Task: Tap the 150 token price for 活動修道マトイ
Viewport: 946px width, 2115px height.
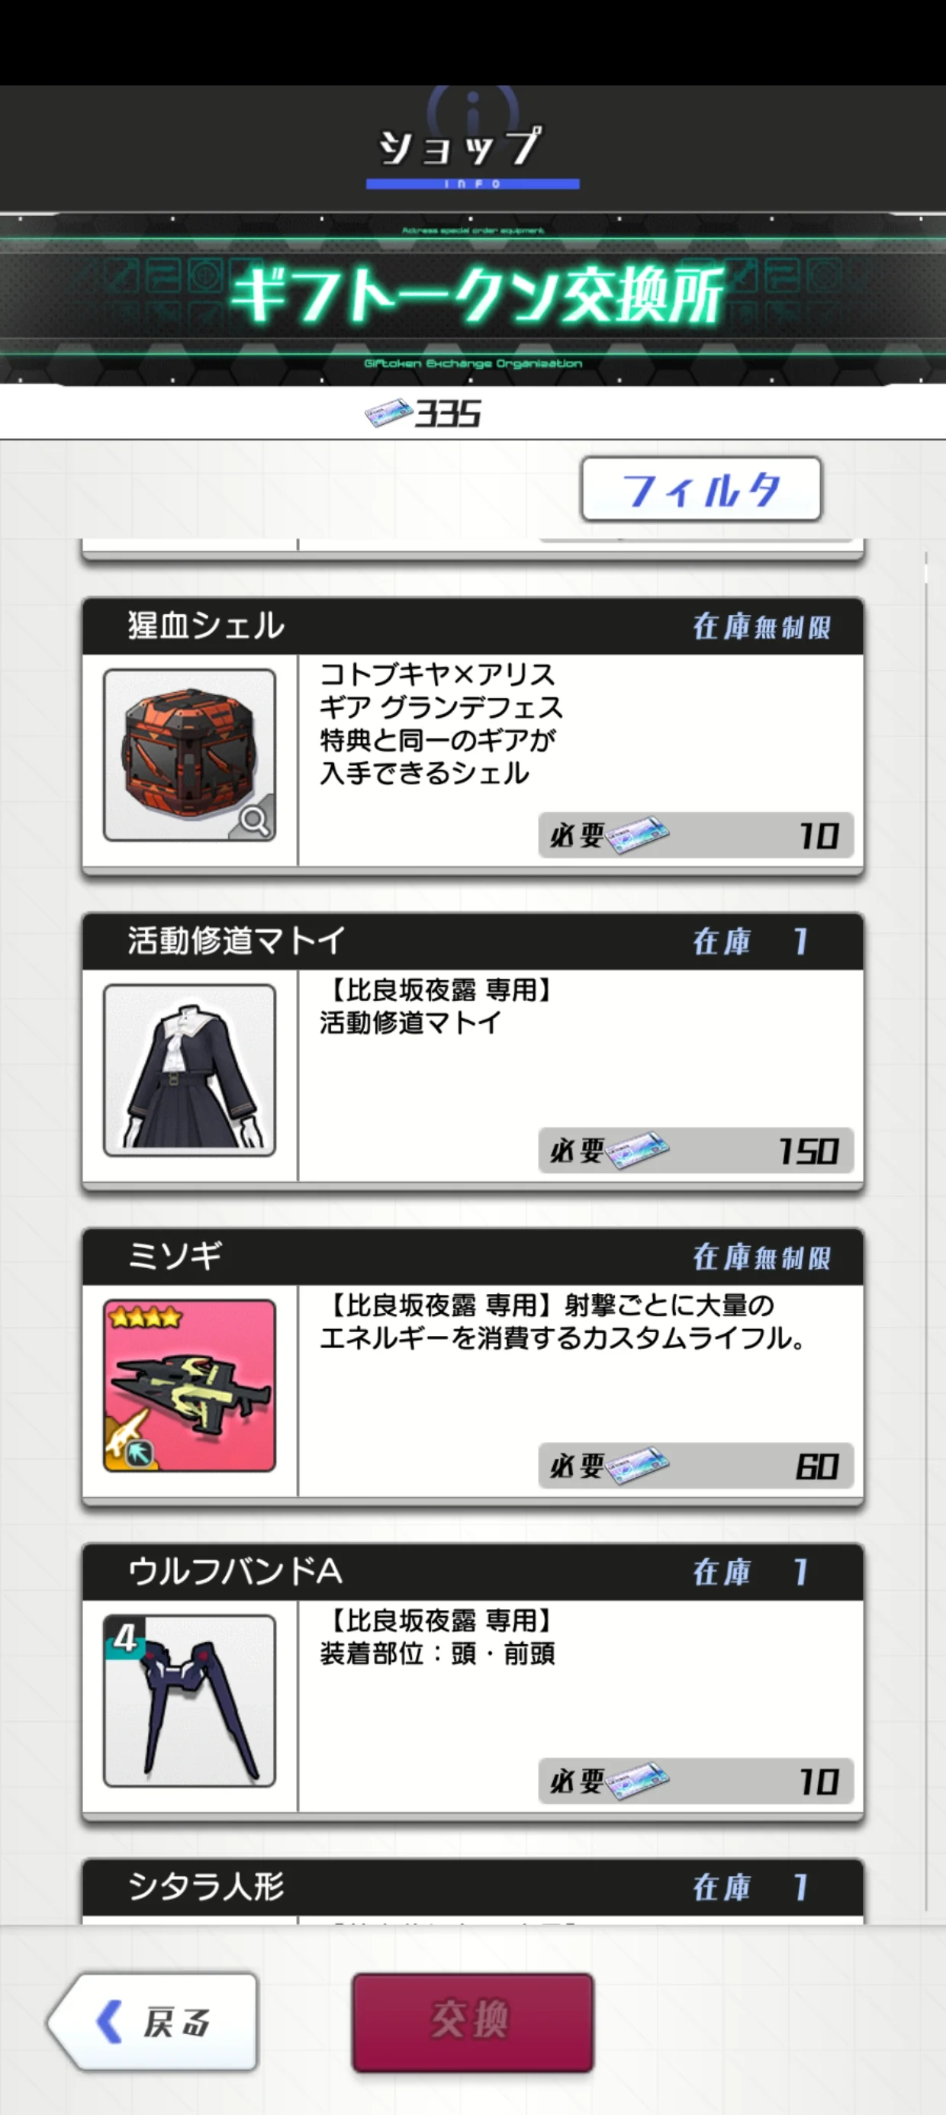Action: coord(697,1151)
